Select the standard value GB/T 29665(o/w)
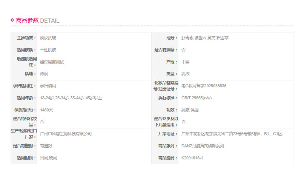Image resolution: width=304 pixels, height=179 pixels. click(197, 98)
